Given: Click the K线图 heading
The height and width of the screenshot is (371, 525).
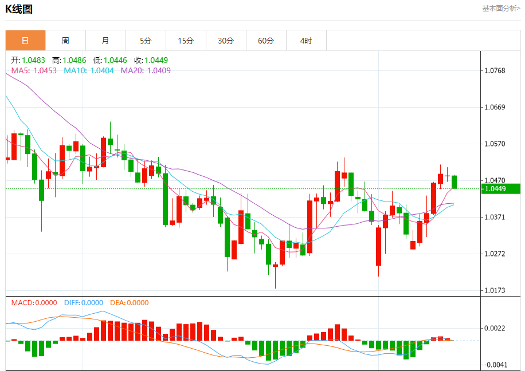Looking at the screenshot, I should (19, 9).
